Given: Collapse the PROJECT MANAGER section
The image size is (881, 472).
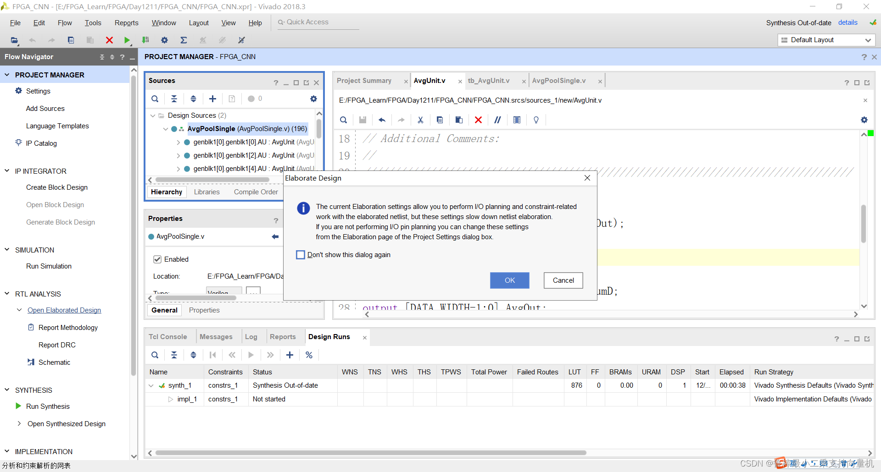Looking at the screenshot, I should [x=7, y=75].
